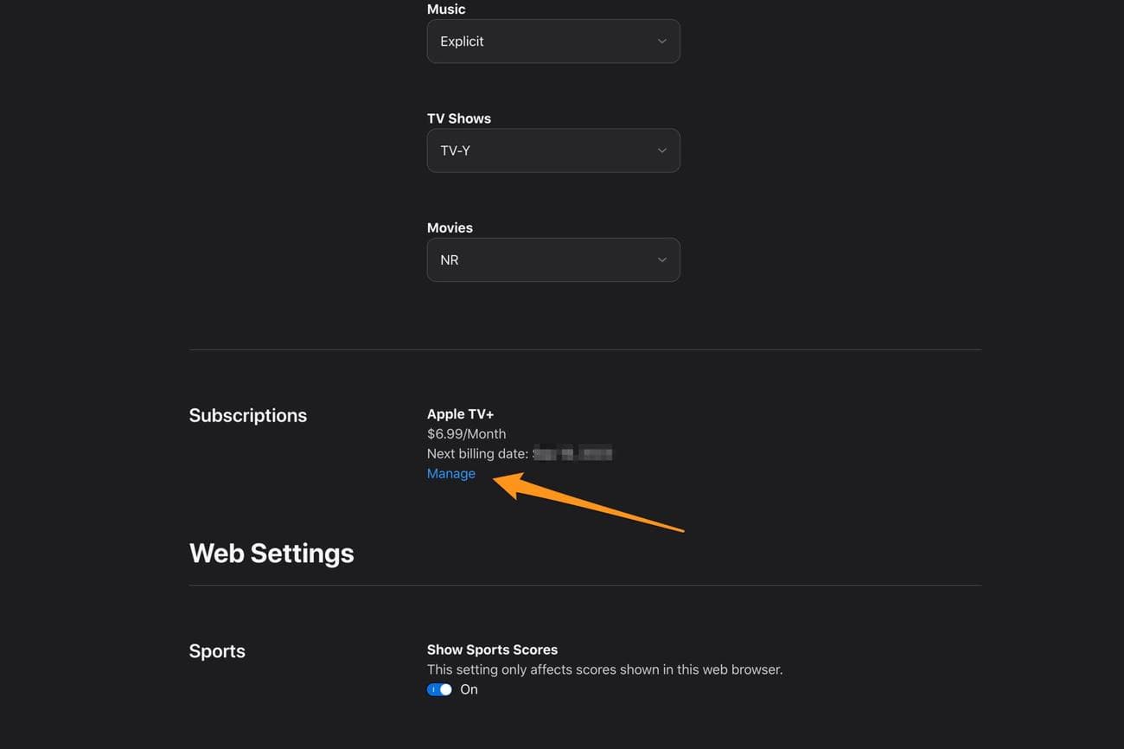The width and height of the screenshot is (1124, 749).
Task: Click the chevron on the Movies rating dropdown
Action: click(x=661, y=259)
